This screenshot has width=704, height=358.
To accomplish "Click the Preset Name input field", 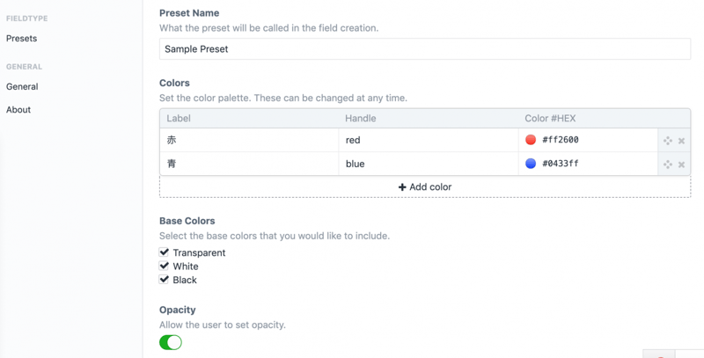I will [x=425, y=49].
